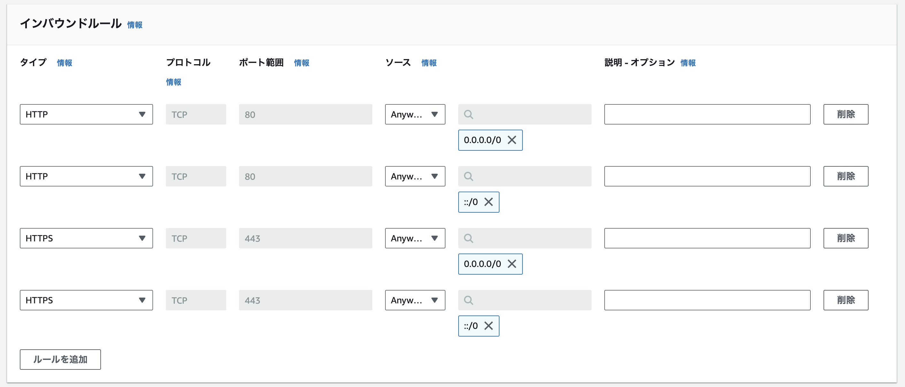Click TCP protocol field in first HTTP rule
This screenshot has width=905, height=387.
pos(196,114)
